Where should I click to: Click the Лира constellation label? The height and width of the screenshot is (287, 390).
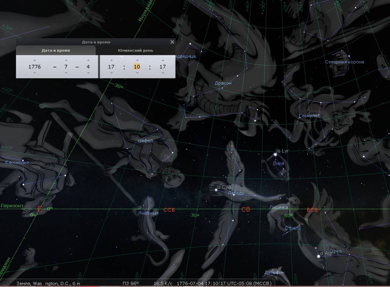tap(278, 163)
